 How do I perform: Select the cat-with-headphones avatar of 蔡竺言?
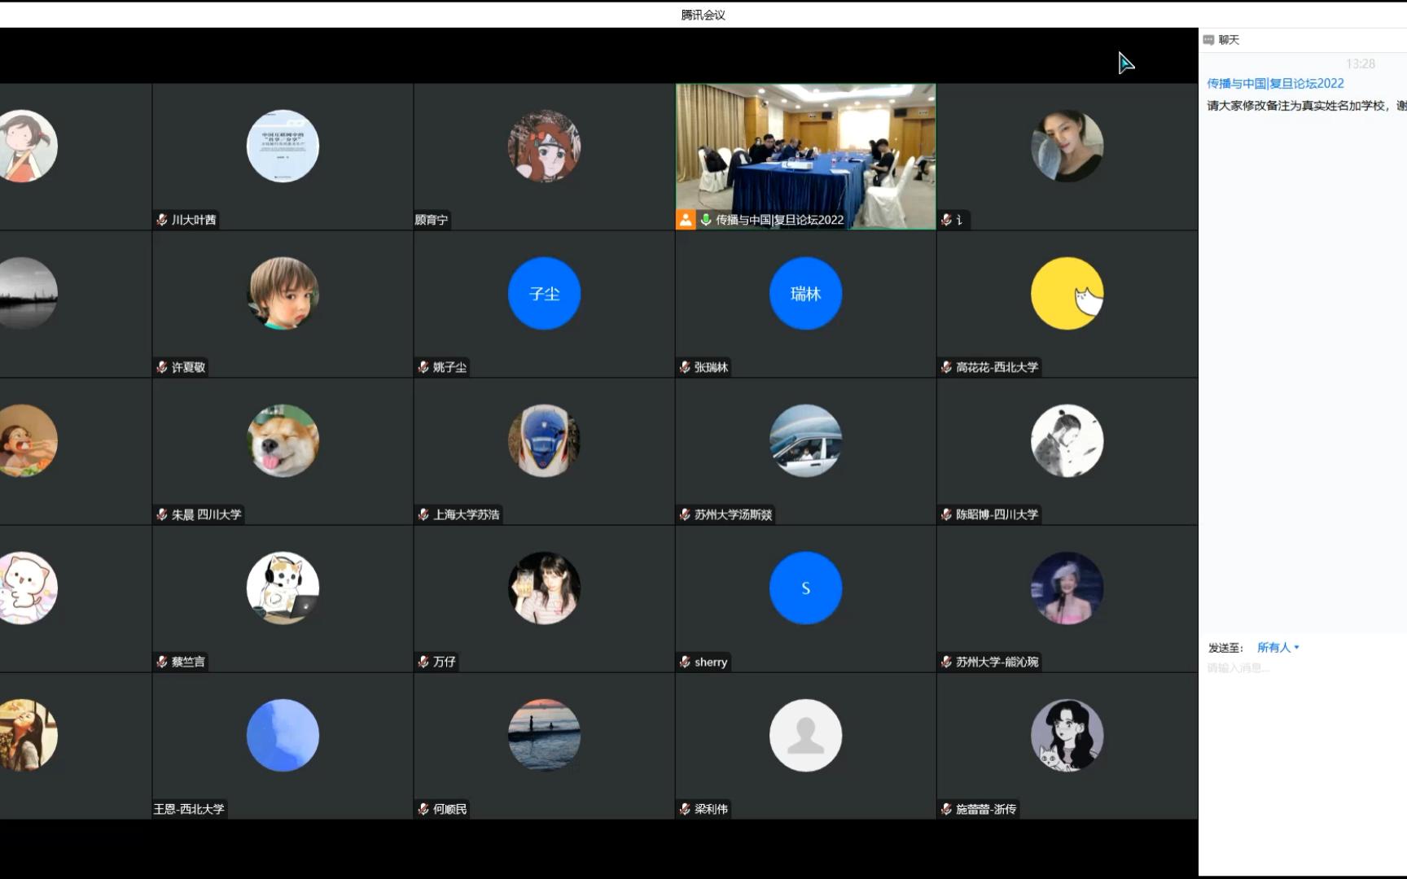coord(283,588)
